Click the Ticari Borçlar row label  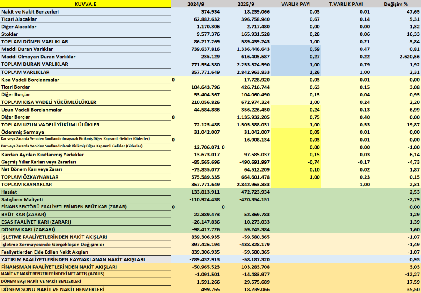coord(16,87)
